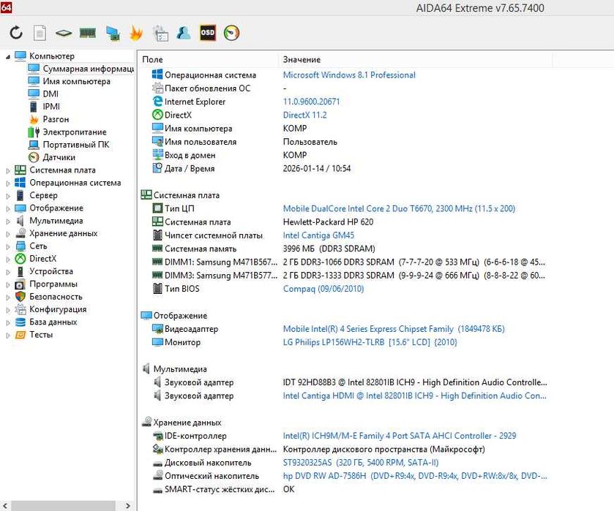
Task: Click the Hewlett-Packard HP 620 value
Action: pyautogui.click(x=328, y=222)
